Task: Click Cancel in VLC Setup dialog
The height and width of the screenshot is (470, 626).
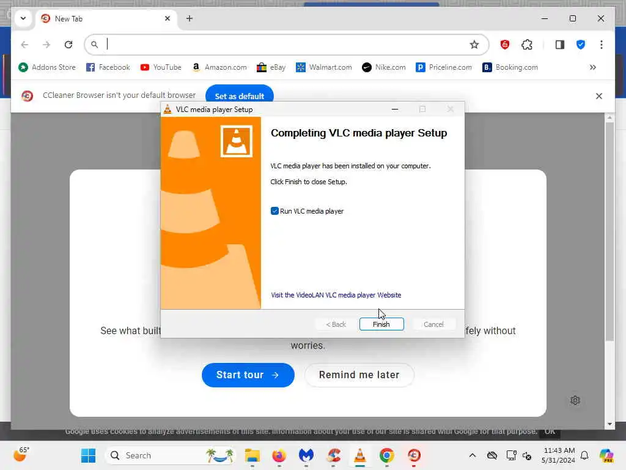Action: pos(433,324)
